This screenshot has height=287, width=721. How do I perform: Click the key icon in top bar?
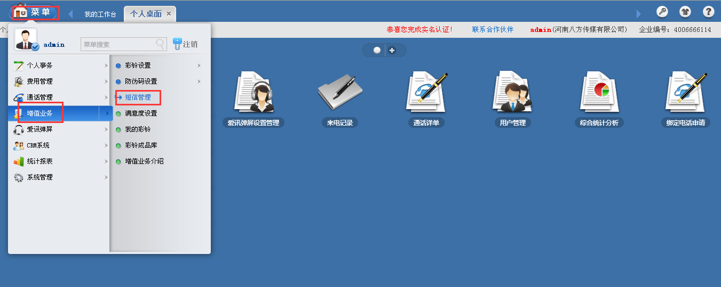tap(662, 12)
